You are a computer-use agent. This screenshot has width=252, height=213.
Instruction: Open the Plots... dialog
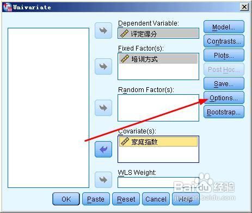(x=224, y=55)
